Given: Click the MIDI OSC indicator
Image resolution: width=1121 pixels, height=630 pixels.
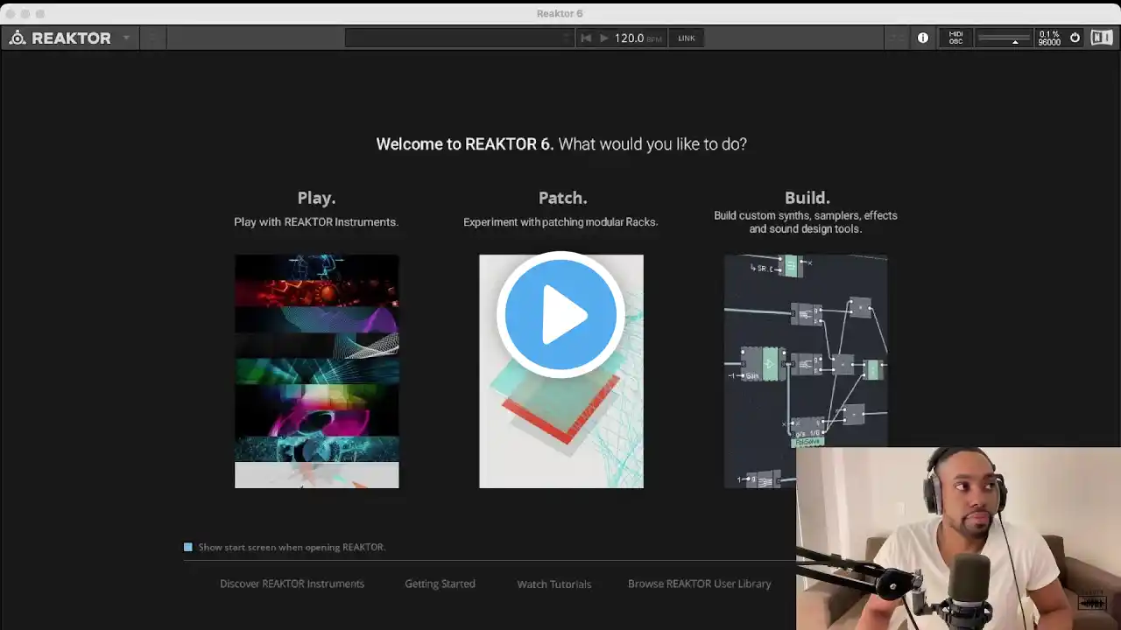Looking at the screenshot, I should (x=955, y=38).
